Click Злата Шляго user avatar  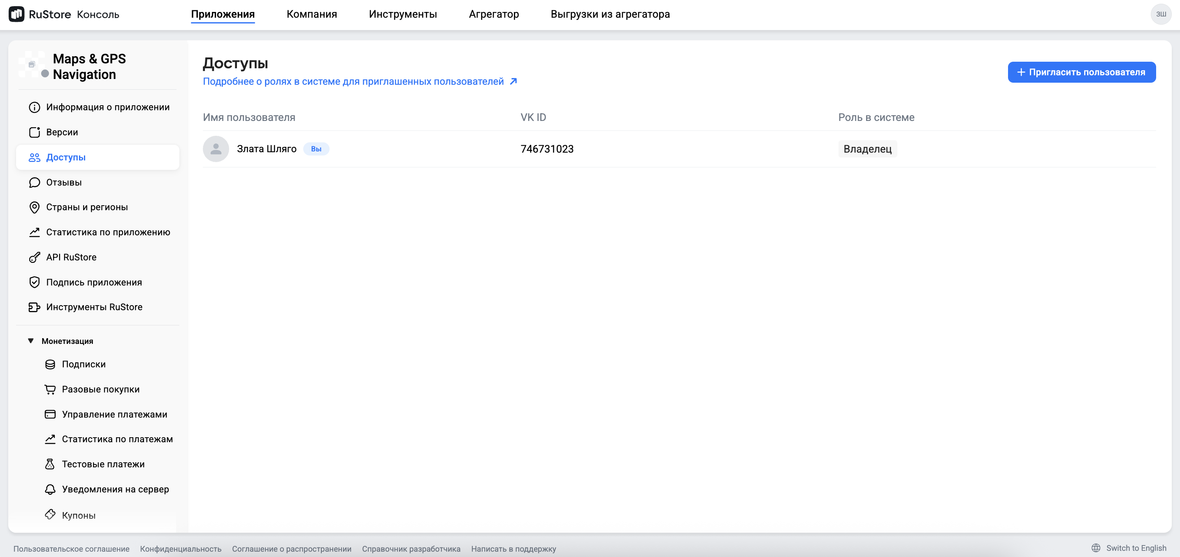(216, 149)
